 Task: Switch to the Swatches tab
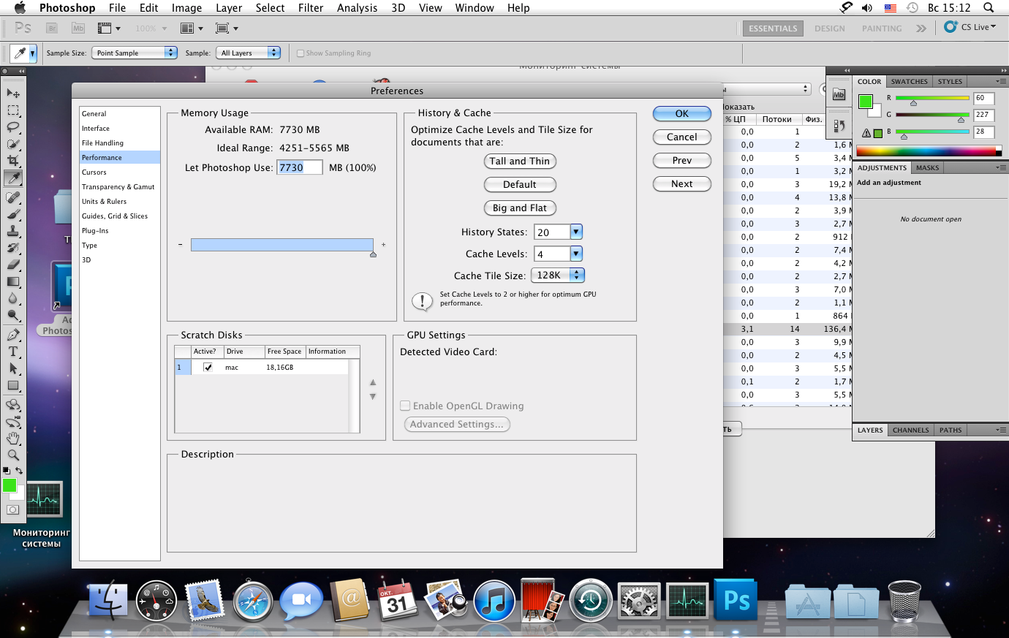909,82
